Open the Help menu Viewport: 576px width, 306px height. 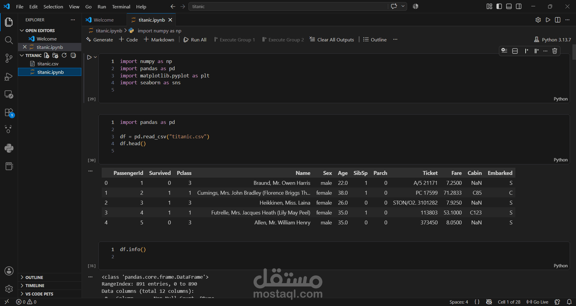[141, 7]
